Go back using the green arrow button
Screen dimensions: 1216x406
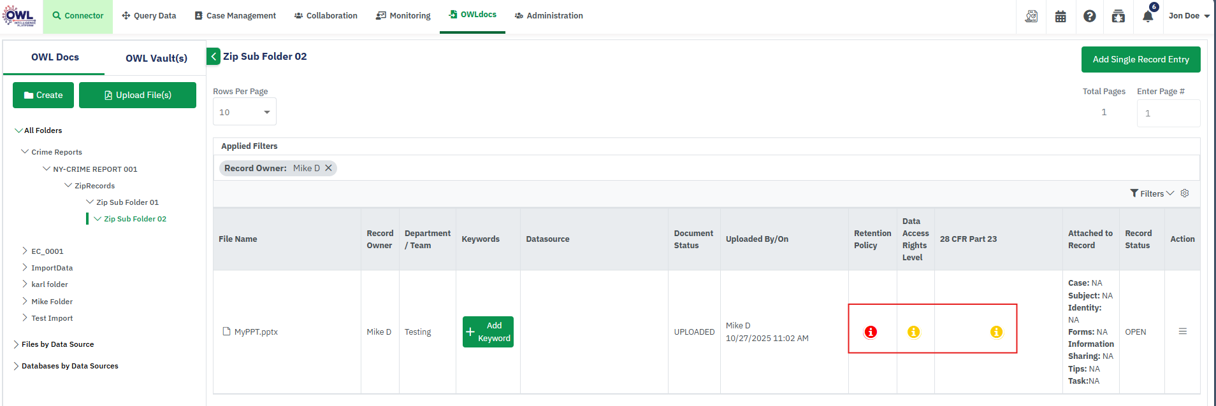[x=214, y=57]
